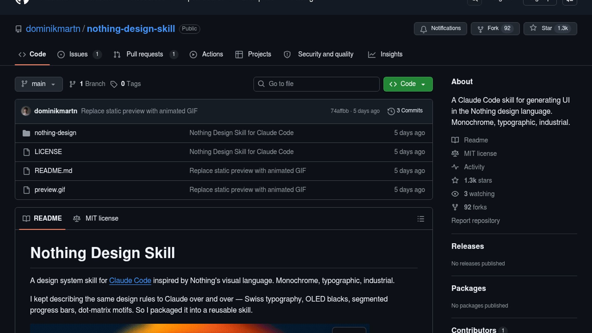Image resolution: width=592 pixels, height=333 pixels.
Task: Open the main branch dropdown
Action: 39,84
